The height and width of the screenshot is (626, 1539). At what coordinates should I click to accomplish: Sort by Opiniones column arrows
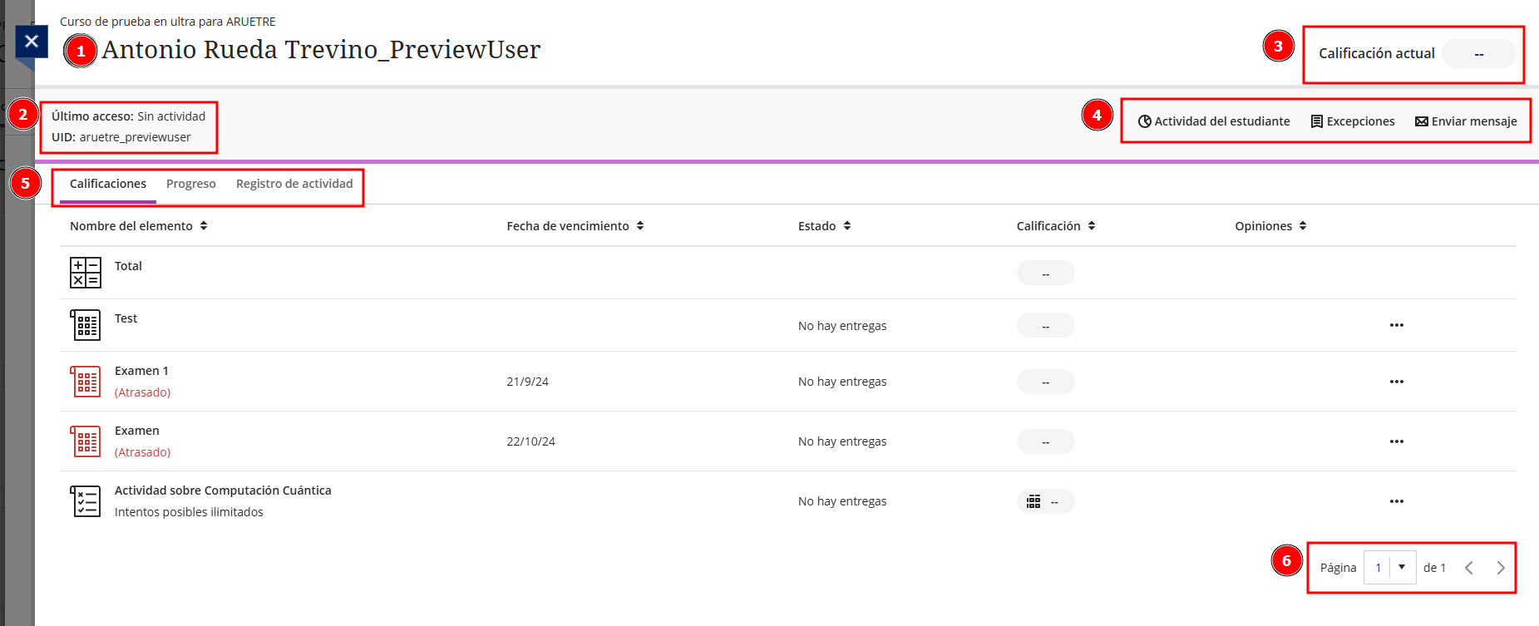pyautogui.click(x=1302, y=226)
